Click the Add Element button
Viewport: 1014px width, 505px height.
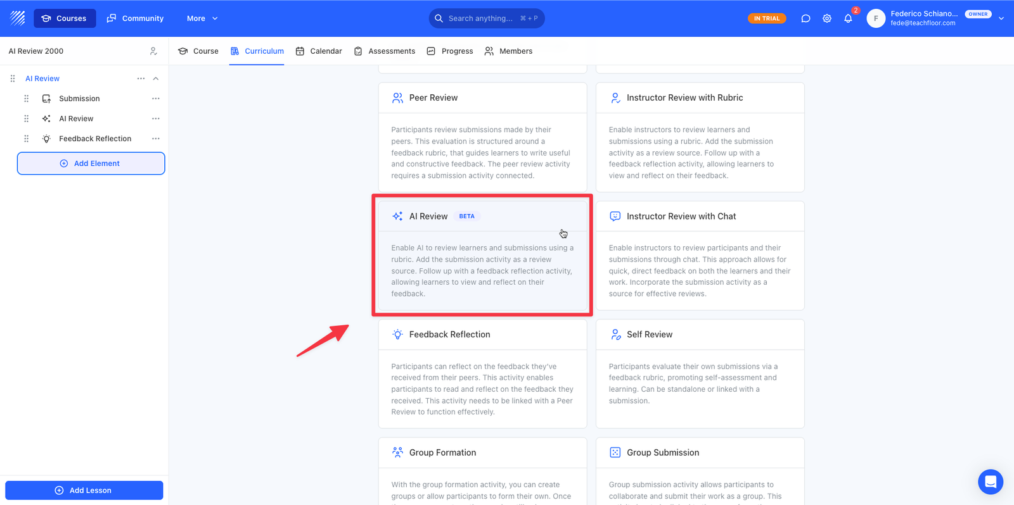[x=91, y=163]
